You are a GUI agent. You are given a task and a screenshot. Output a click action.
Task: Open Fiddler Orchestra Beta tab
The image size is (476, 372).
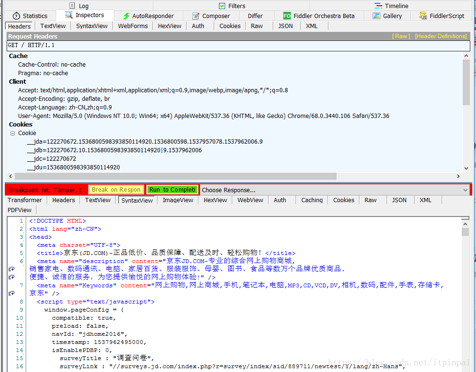[x=319, y=16]
